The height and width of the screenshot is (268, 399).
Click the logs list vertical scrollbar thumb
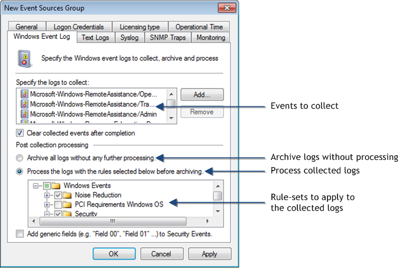pos(171,103)
